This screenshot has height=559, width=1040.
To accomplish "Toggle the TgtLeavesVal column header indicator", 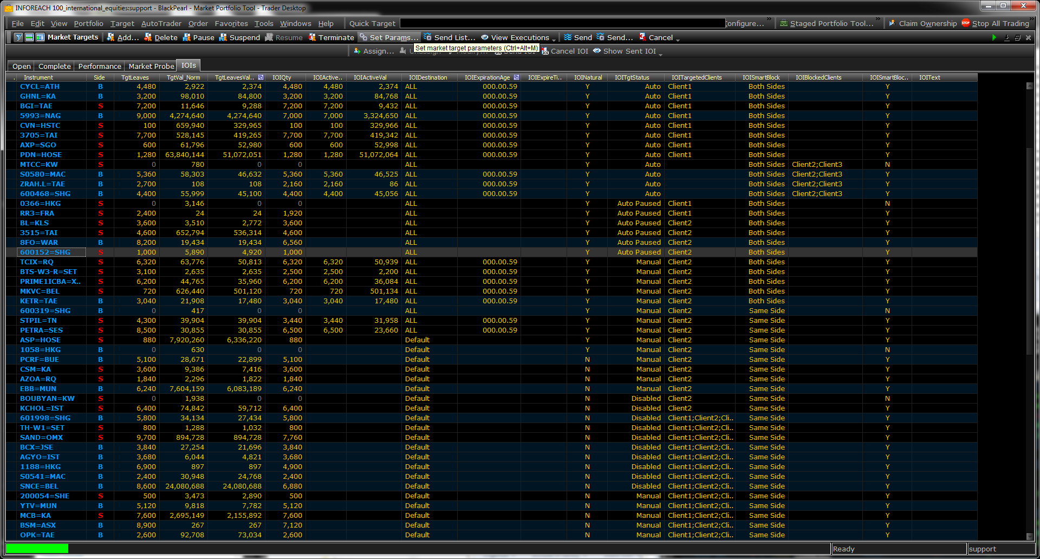I will (x=261, y=77).
